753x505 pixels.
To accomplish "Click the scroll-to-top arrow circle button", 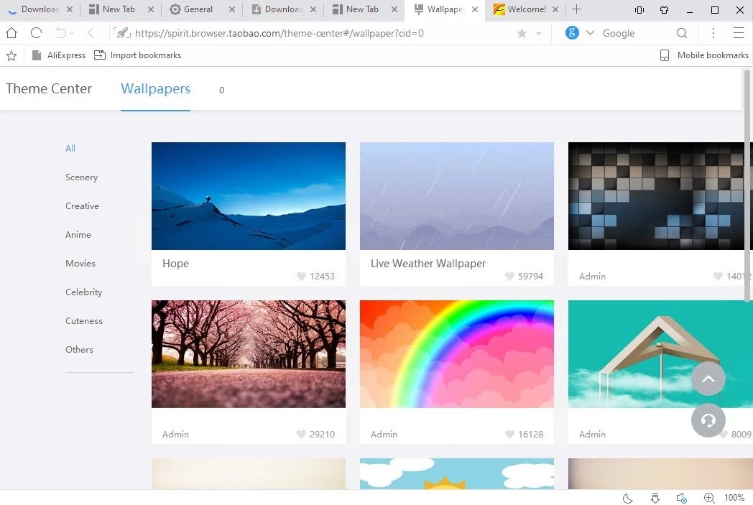I will (x=708, y=379).
